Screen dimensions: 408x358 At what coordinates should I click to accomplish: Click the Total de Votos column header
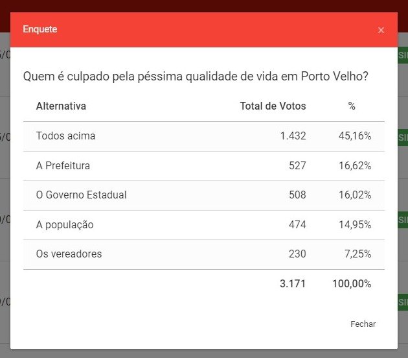point(273,106)
